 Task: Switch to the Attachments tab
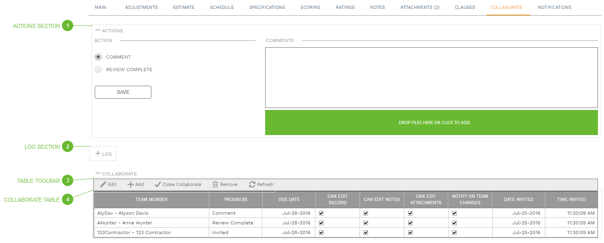click(x=420, y=7)
